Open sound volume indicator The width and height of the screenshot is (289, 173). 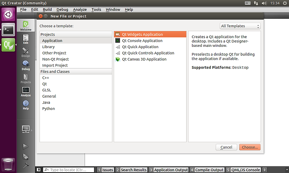pos(264,3)
